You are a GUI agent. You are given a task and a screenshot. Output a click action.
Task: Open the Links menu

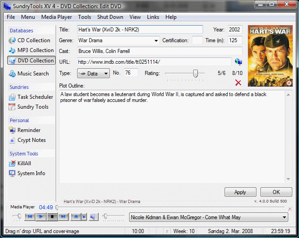[153, 17]
